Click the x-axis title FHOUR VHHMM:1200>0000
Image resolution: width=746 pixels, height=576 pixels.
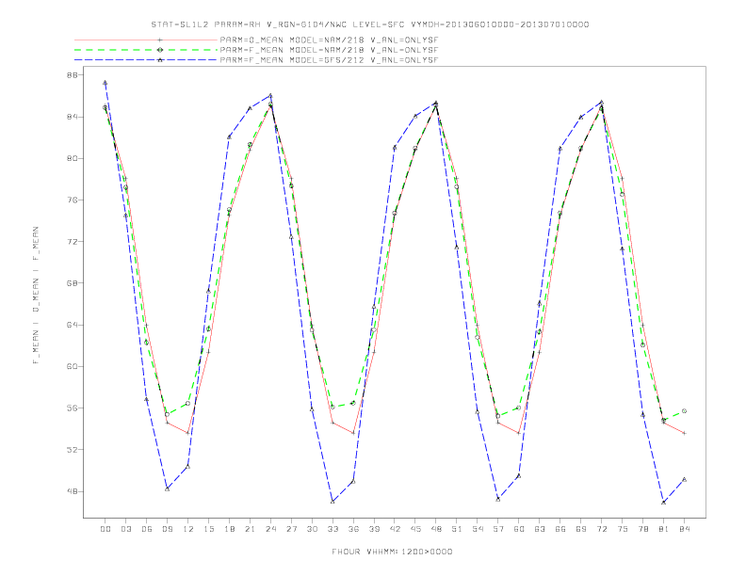pyautogui.click(x=392, y=552)
